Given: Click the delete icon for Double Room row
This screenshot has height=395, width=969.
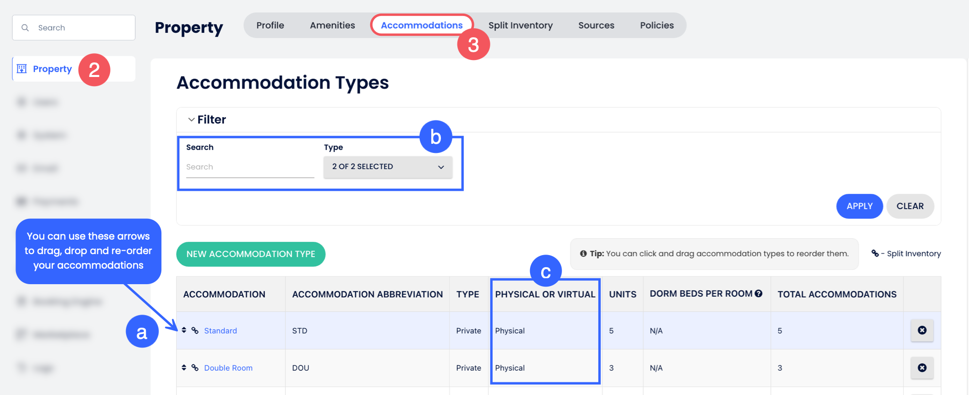Looking at the screenshot, I should (922, 368).
